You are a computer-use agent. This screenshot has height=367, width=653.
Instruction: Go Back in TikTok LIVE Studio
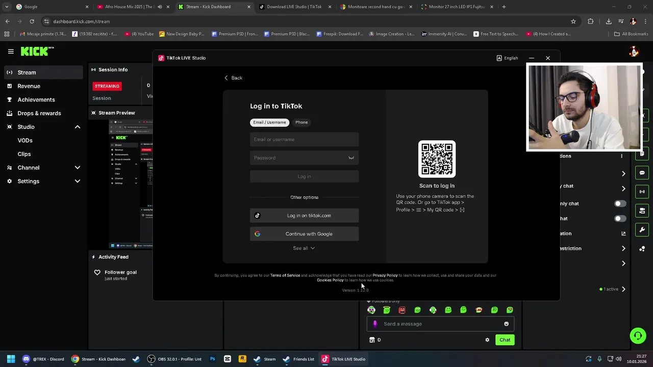(233, 78)
